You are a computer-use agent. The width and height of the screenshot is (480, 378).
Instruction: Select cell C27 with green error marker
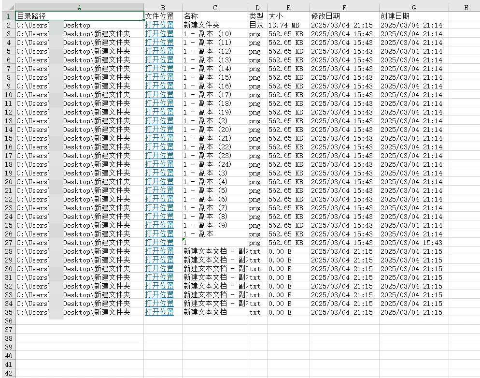pyautogui.click(x=215, y=243)
